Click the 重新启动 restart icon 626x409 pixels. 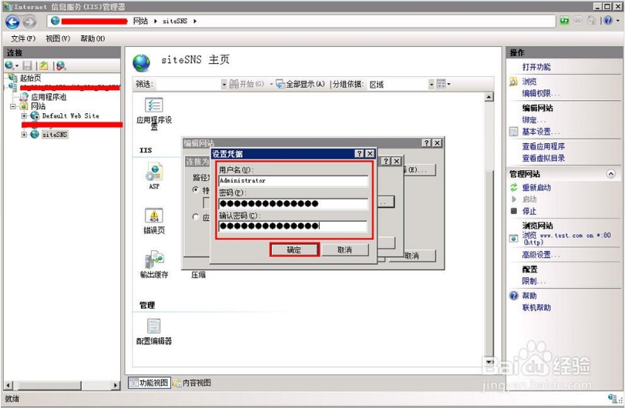514,188
